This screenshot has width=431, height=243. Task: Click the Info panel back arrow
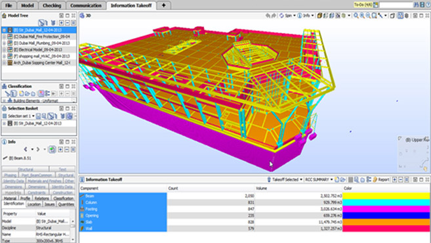tap(26, 149)
